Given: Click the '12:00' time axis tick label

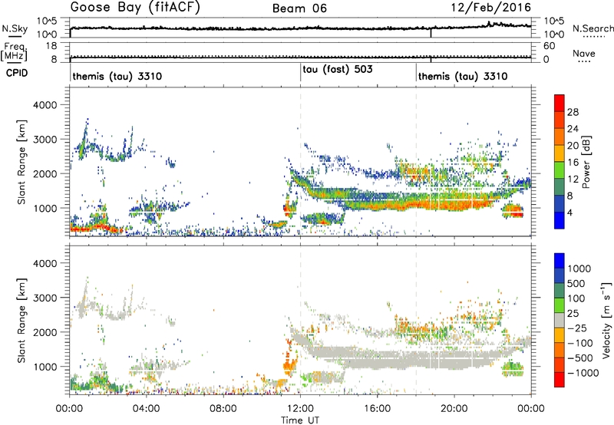Looking at the screenshot, I should [300, 409].
